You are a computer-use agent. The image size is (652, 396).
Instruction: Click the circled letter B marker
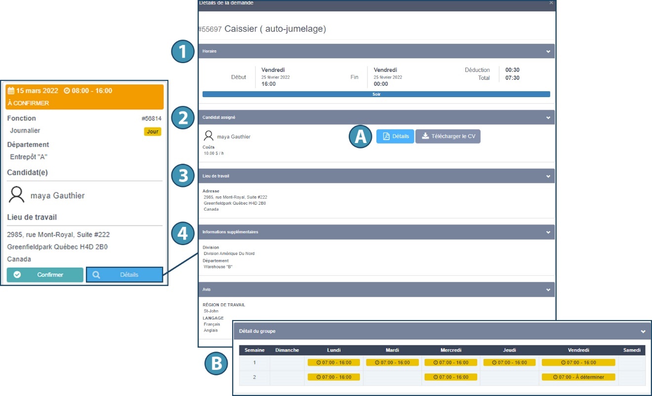[217, 363]
